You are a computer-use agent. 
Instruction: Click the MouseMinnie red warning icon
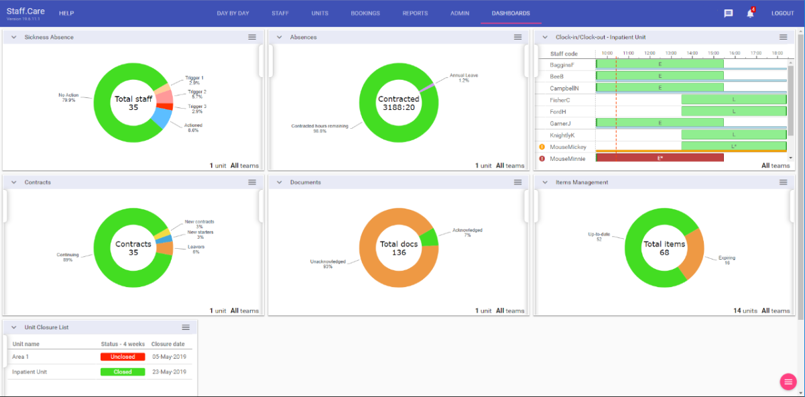pos(542,159)
